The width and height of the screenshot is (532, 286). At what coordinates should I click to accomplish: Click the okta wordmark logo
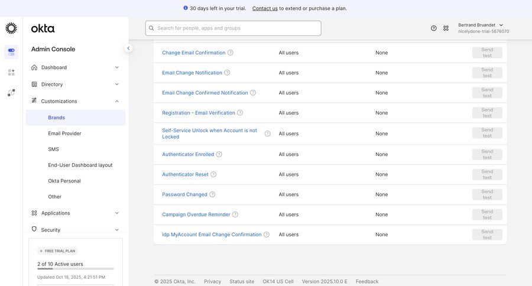coord(43,28)
